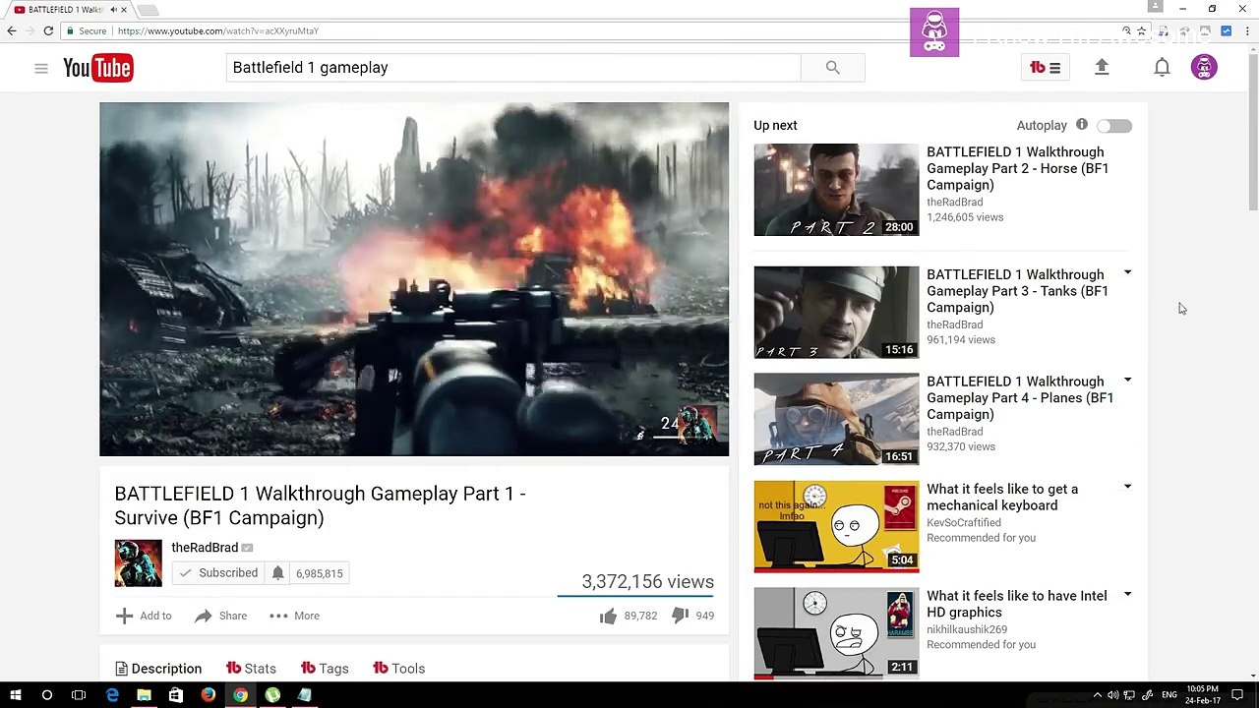This screenshot has width=1259, height=708.
Task: Click the browser address bar URL
Action: click(218, 30)
